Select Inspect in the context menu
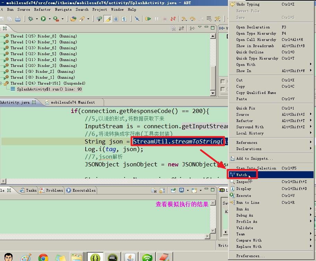316x261 pixels. [x=243, y=182]
